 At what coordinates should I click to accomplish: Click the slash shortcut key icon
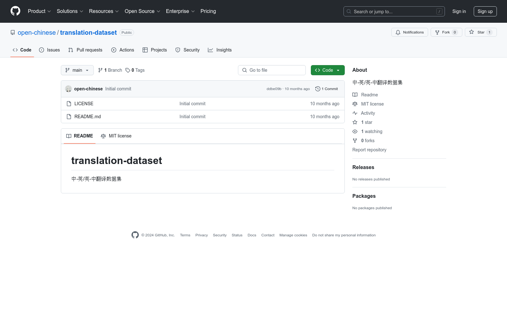coord(439,11)
